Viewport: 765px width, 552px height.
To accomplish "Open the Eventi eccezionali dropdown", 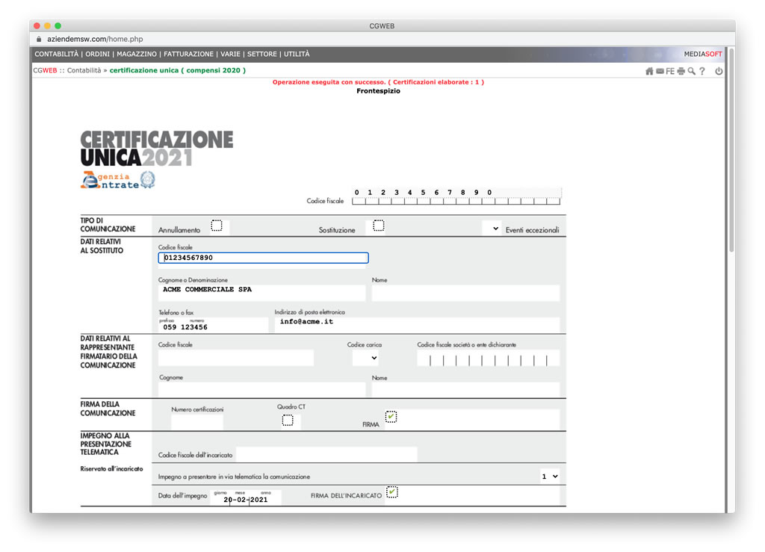I will point(492,229).
